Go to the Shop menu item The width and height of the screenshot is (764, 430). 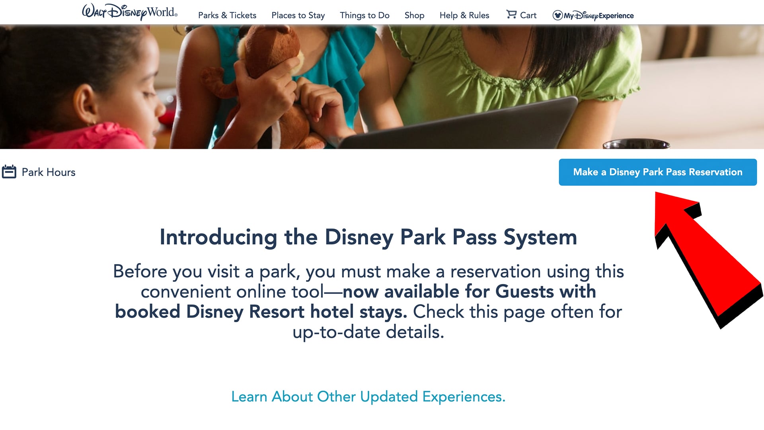414,15
